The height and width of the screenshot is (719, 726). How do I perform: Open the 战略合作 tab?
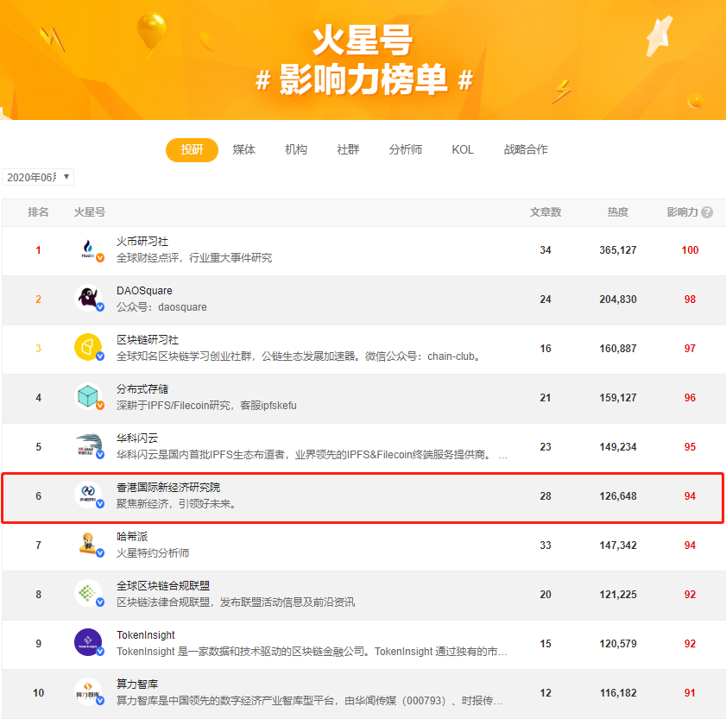click(526, 149)
